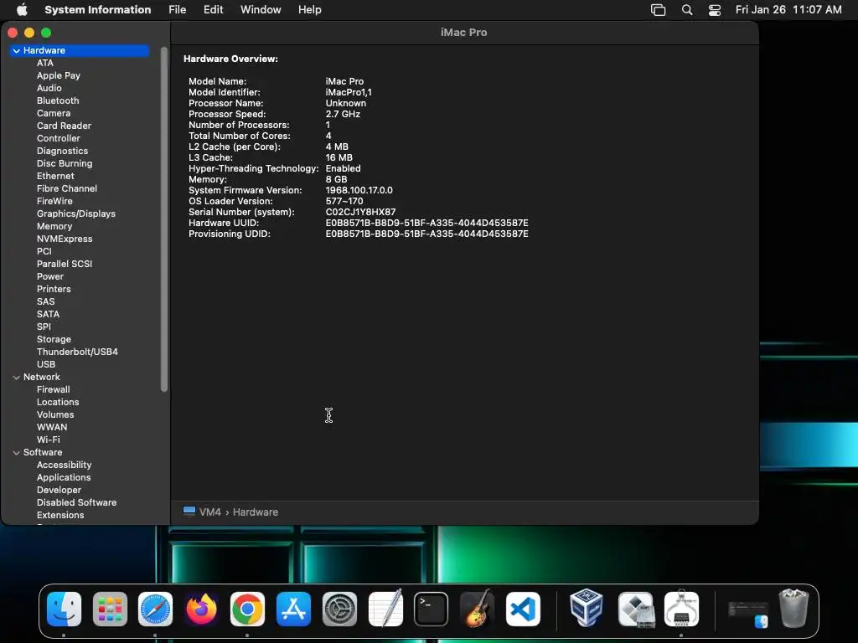Launch Terminal from the Dock

click(x=432, y=609)
